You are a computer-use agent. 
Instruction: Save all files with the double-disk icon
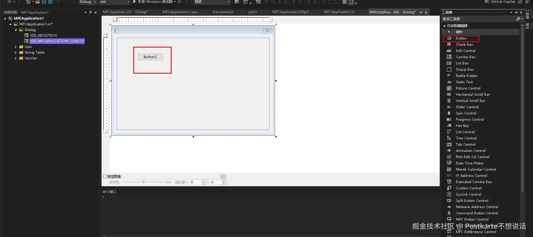point(50,2)
